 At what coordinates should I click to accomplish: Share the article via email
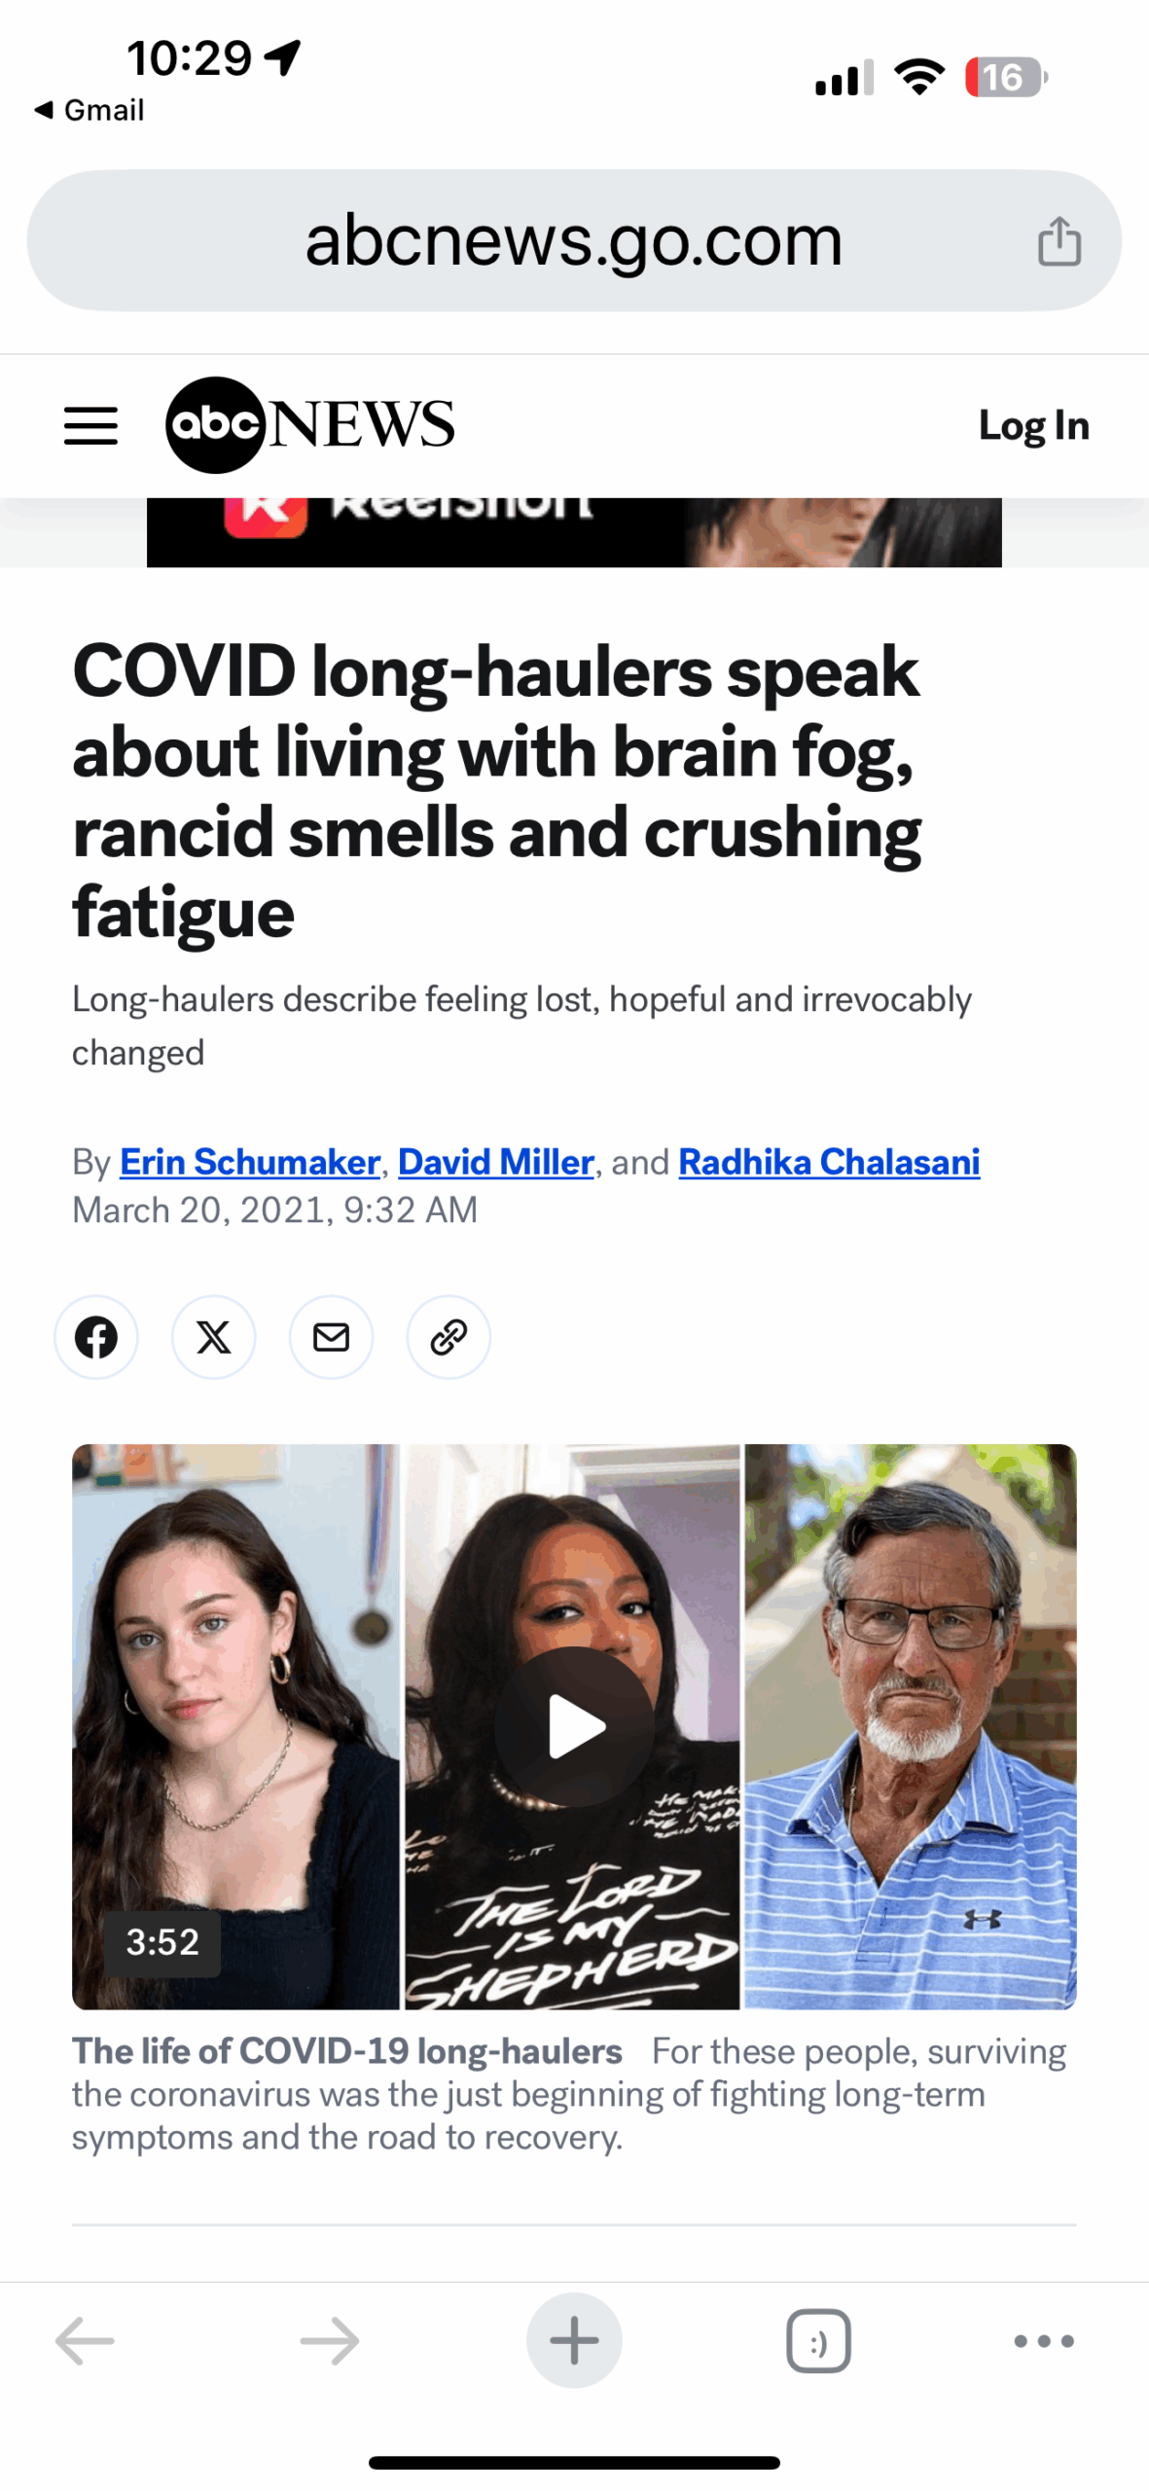click(331, 1336)
